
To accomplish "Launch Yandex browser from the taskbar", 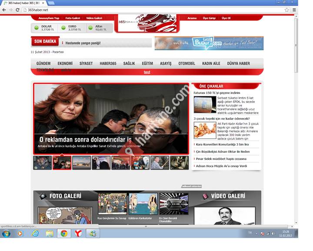I will point(78,233).
